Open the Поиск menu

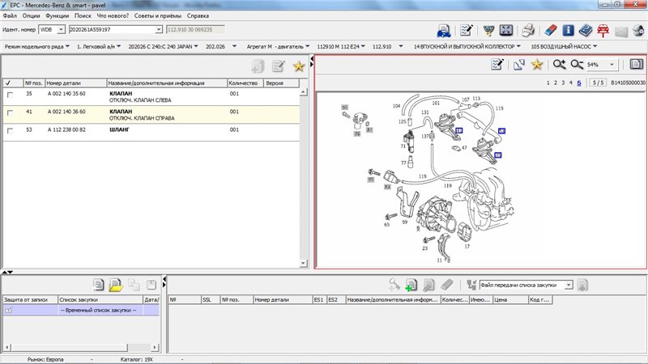click(x=83, y=15)
